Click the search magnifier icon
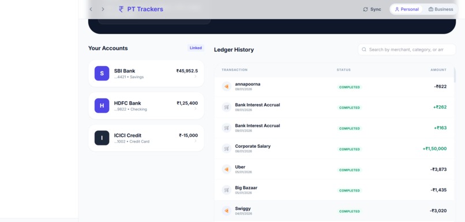This screenshot has width=465, height=222. tap(364, 49)
